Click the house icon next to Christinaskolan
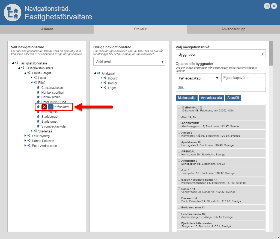Screen dimensions: 280x239 pyautogui.click(x=38, y=88)
